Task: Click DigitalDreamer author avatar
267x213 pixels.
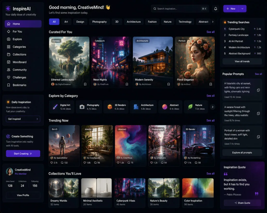Action: pos(53,84)
